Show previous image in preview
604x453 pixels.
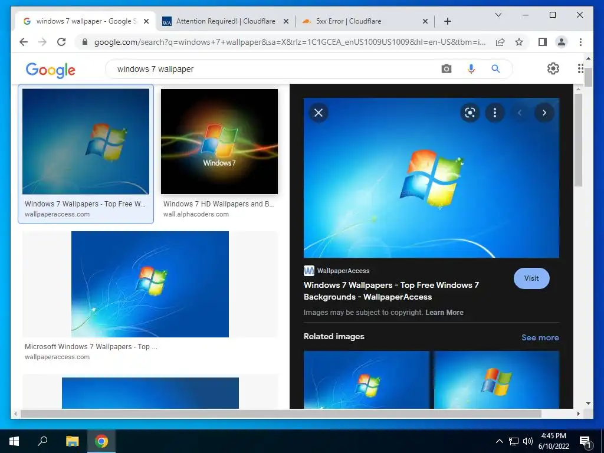519,113
